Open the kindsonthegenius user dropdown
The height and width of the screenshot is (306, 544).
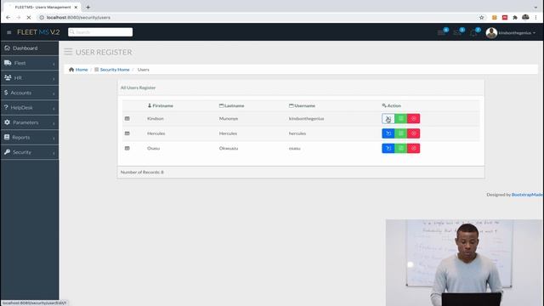[x=517, y=33]
